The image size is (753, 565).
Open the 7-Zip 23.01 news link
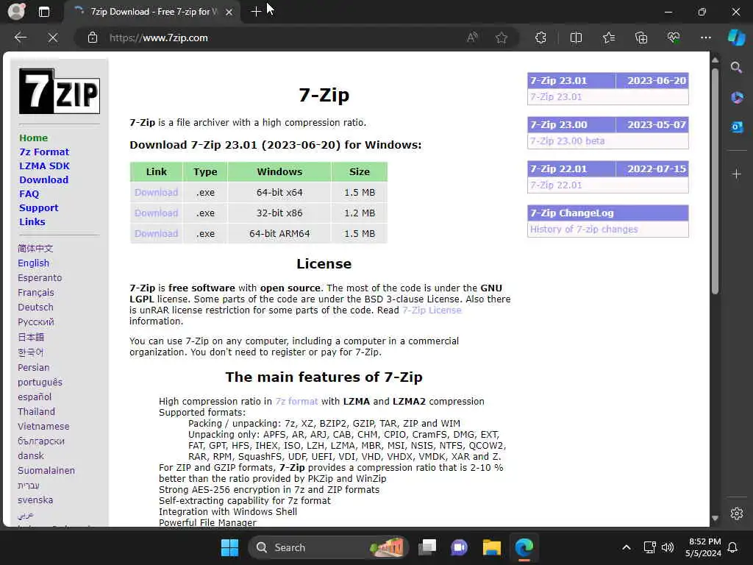pos(556,96)
